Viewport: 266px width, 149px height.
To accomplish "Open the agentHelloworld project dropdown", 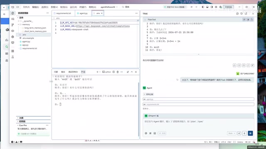I will pyautogui.click(x=109, y=7).
